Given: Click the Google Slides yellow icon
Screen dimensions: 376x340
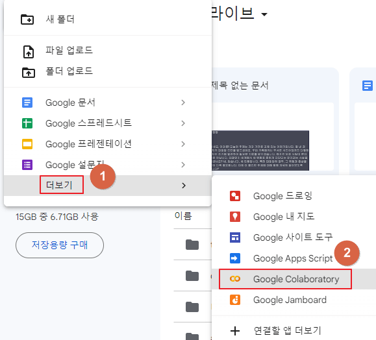Looking at the screenshot, I should click(27, 144).
